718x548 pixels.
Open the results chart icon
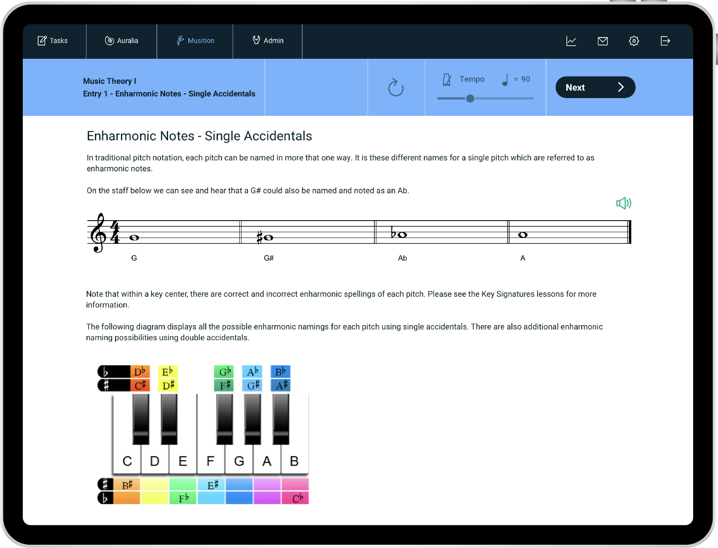(x=571, y=41)
